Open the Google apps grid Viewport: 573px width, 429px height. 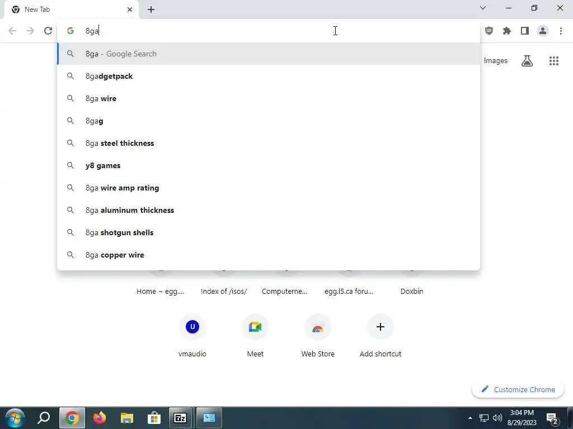(x=554, y=60)
